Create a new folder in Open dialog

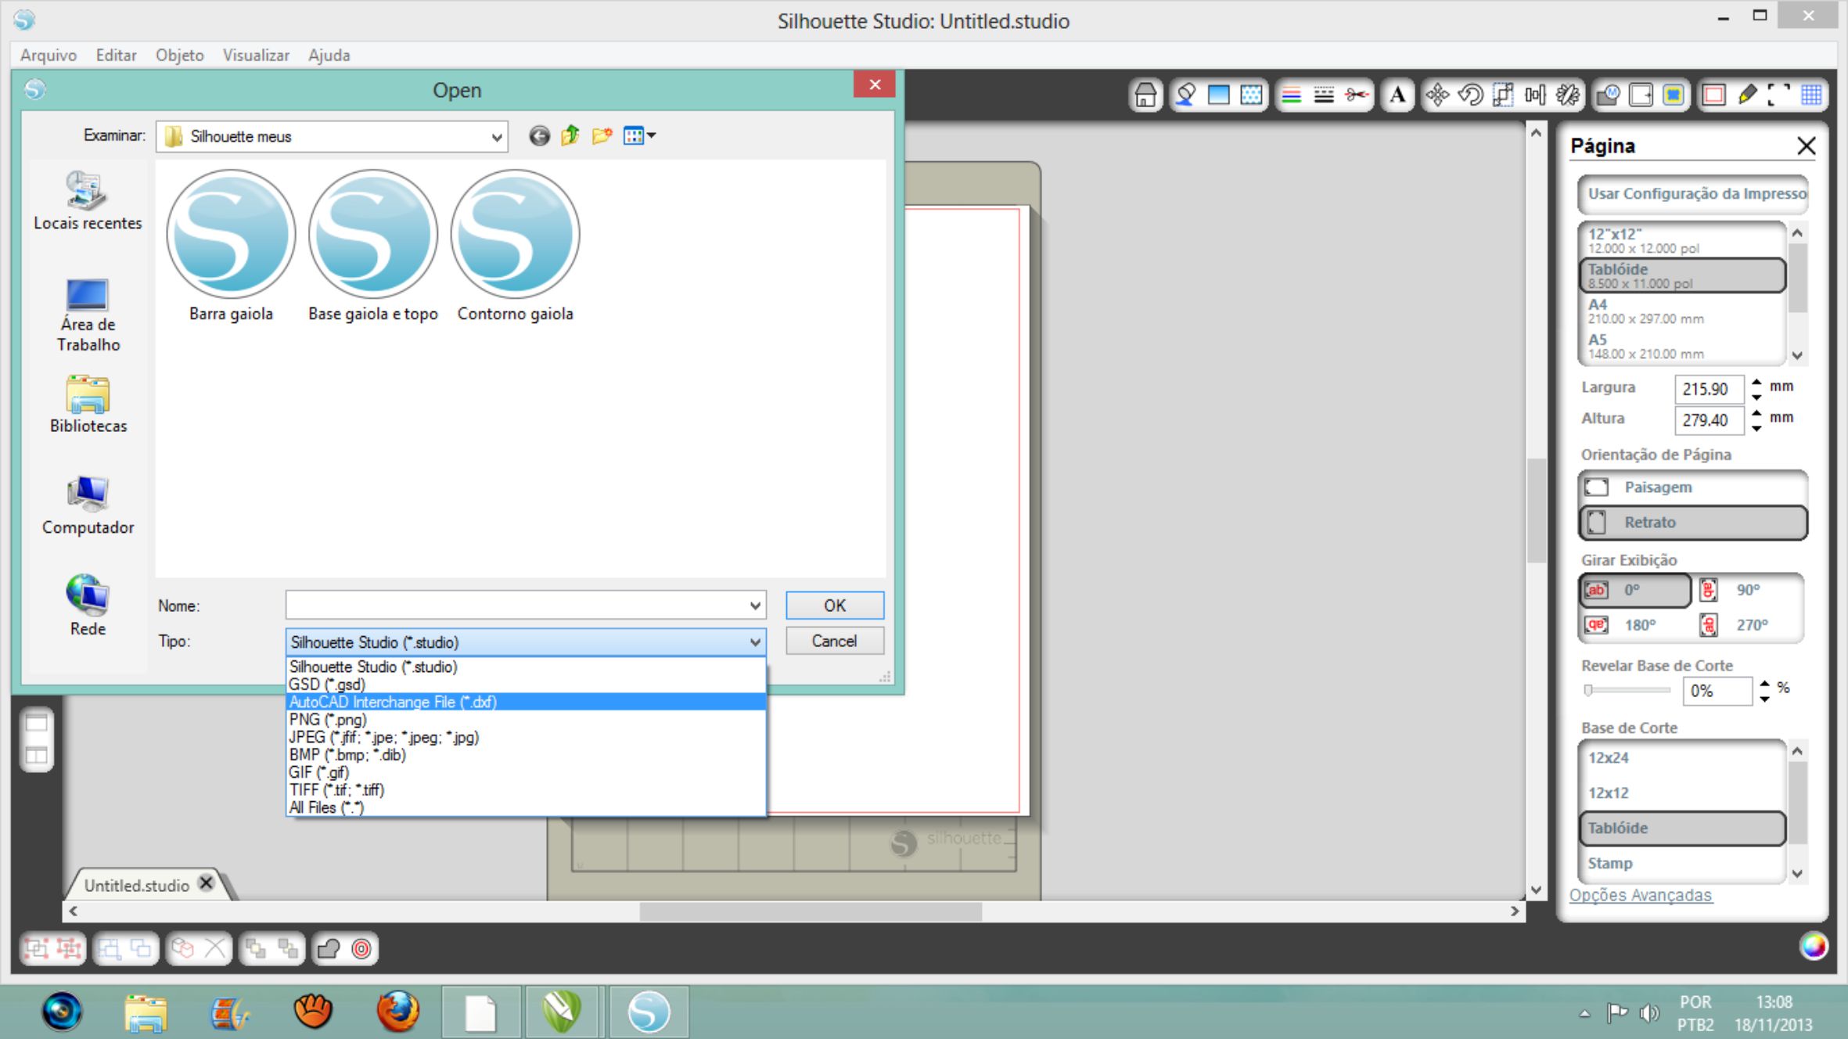[602, 136]
